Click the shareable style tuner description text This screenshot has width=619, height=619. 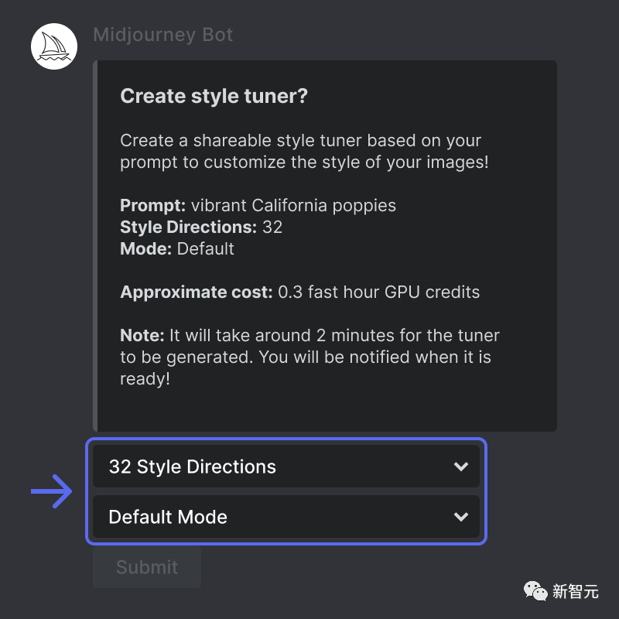click(x=304, y=151)
